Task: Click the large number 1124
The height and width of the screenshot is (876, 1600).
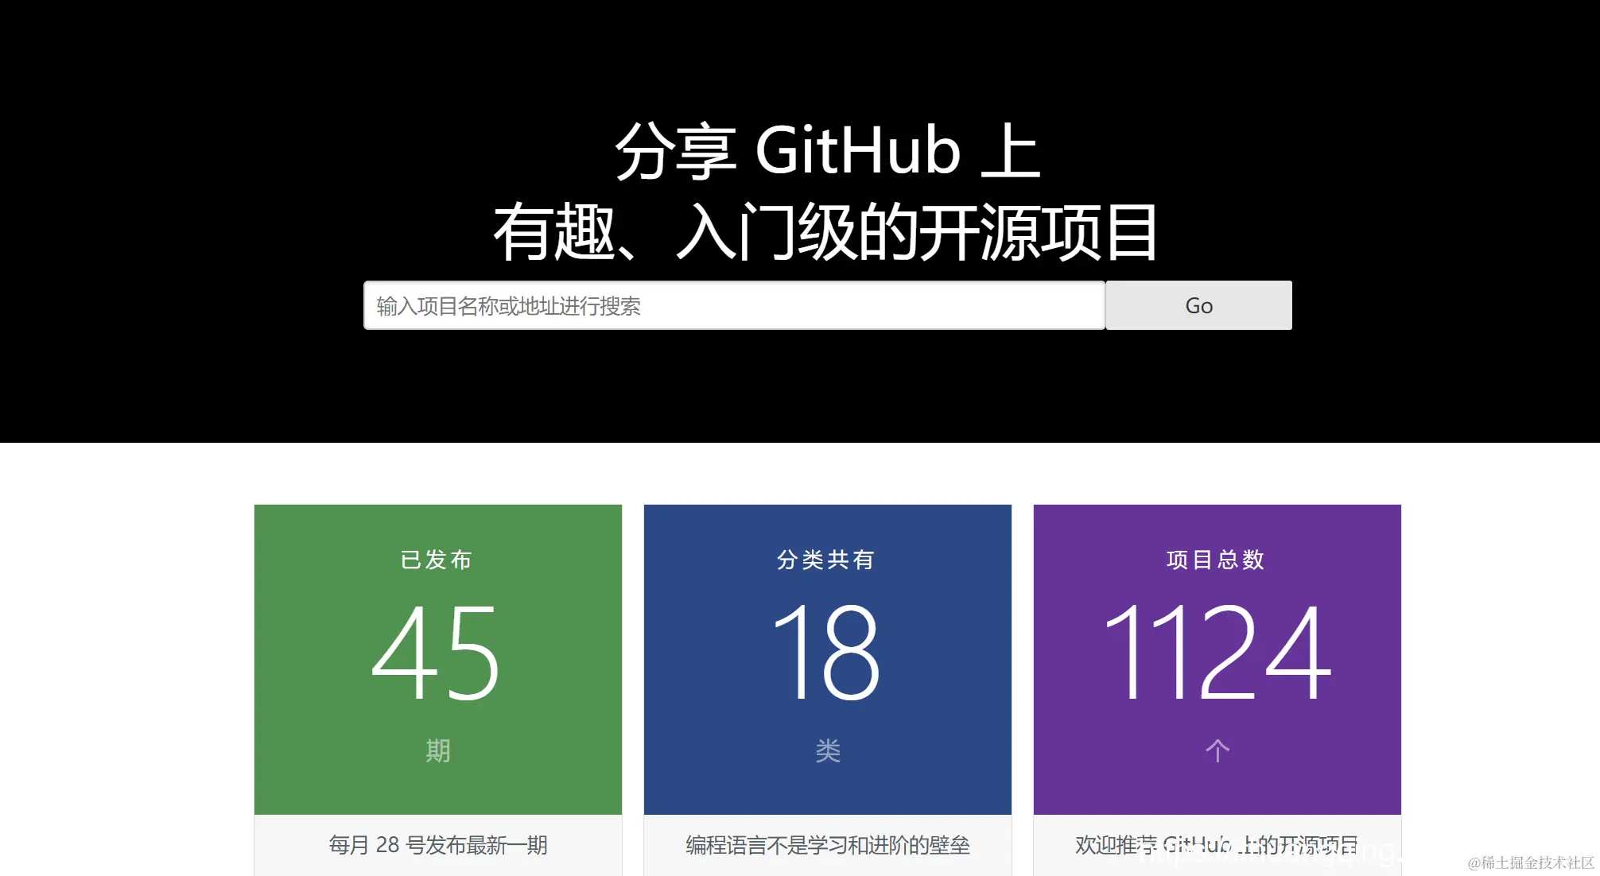Action: 1217,652
